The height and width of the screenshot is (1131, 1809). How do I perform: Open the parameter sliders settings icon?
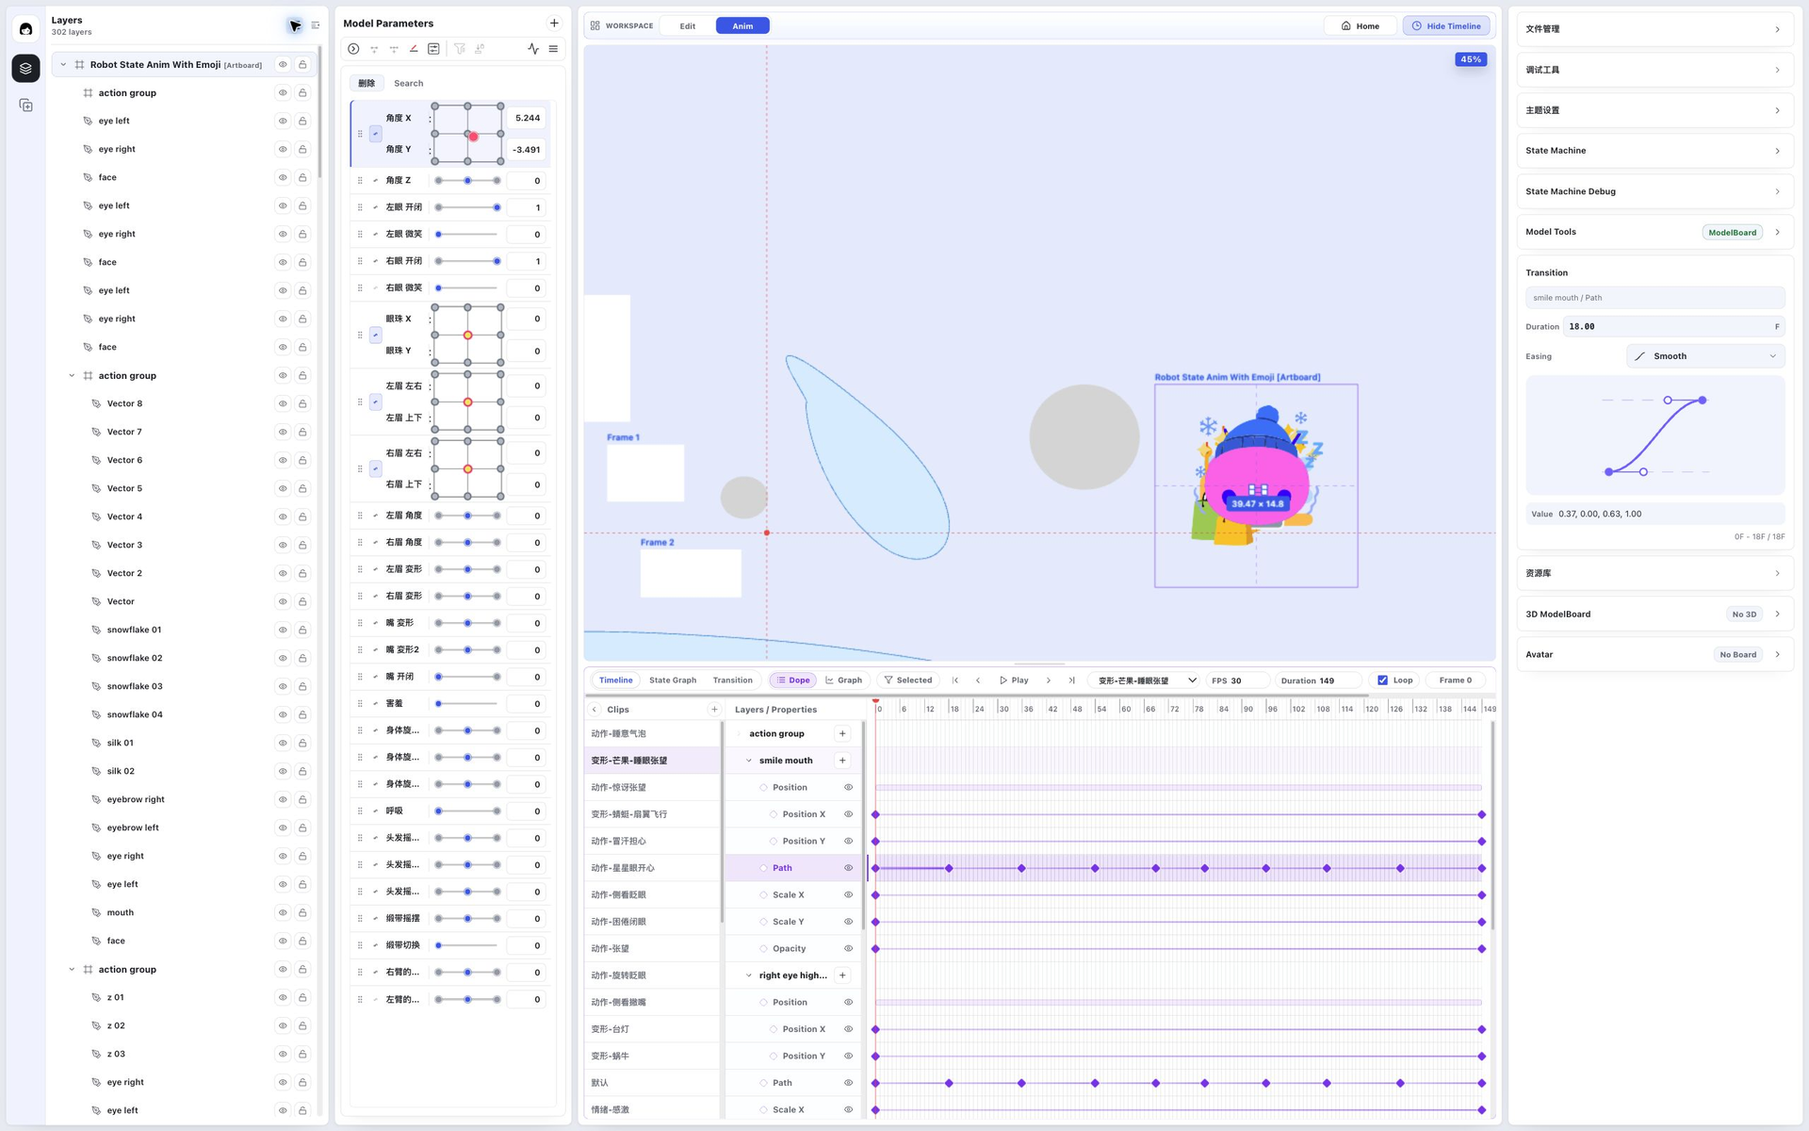[433, 49]
